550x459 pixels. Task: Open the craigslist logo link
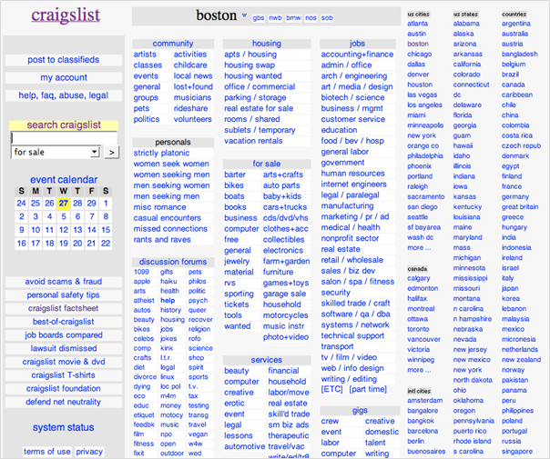pyautogui.click(x=66, y=15)
